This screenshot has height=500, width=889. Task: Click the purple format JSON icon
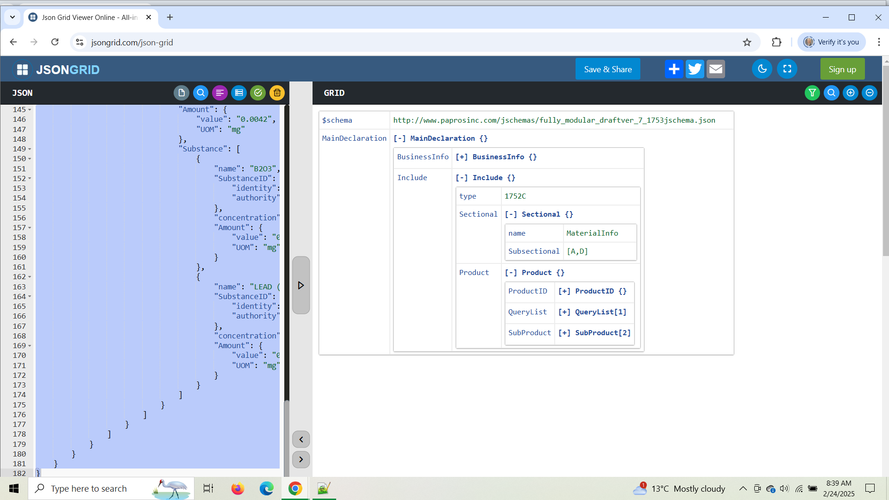[x=220, y=93]
